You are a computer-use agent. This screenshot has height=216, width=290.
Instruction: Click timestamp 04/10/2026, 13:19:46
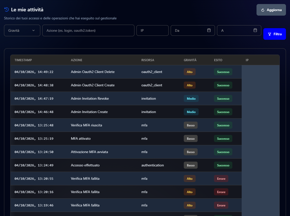(34, 205)
